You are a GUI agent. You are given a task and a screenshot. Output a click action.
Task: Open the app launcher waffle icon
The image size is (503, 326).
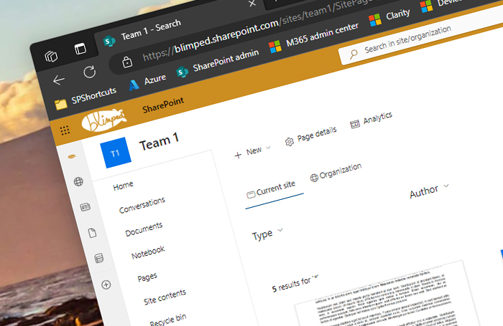65,130
